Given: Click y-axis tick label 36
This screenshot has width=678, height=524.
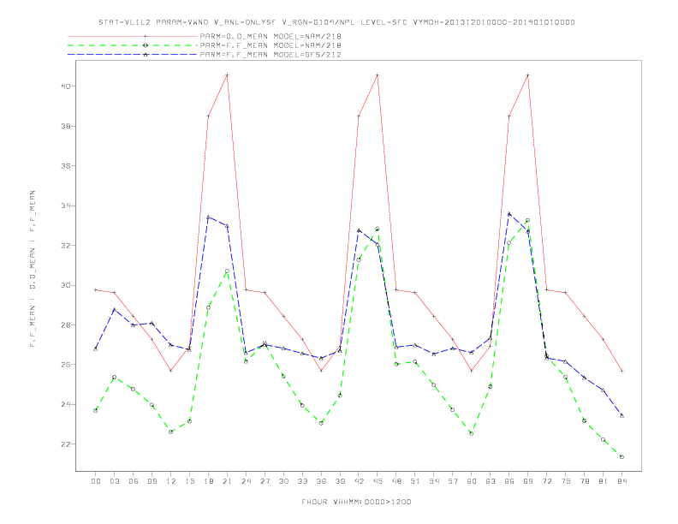Looking at the screenshot, I should (66, 166).
